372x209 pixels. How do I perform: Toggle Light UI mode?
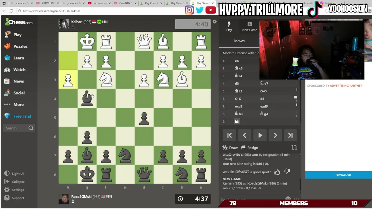tap(14, 174)
